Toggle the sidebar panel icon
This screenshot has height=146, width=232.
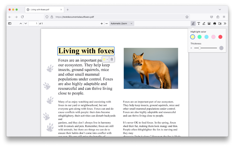tap(10, 23)
